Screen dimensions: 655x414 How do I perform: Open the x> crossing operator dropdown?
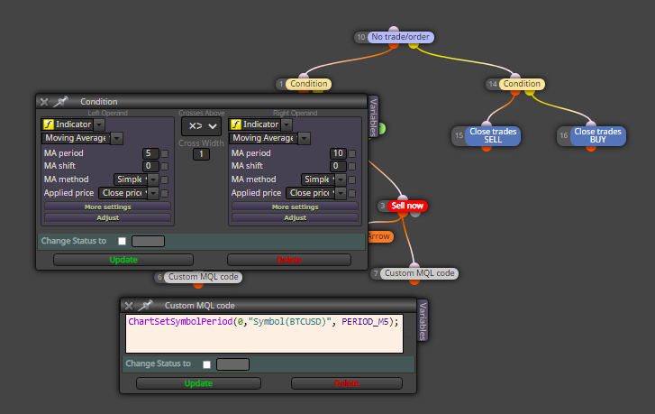[202, 126]
